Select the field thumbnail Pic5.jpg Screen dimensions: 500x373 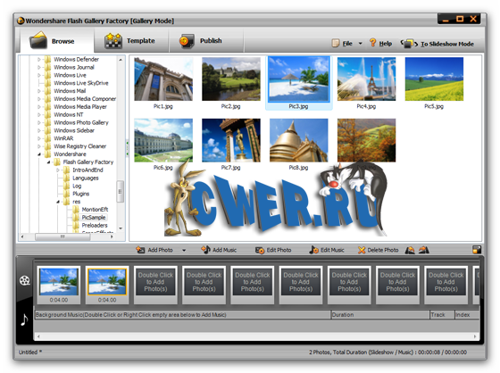[x=434, y=79]
